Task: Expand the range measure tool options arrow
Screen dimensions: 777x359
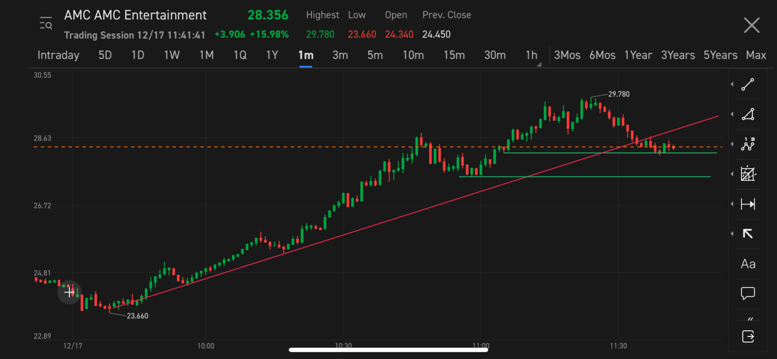Action: (x=732, y=204)
